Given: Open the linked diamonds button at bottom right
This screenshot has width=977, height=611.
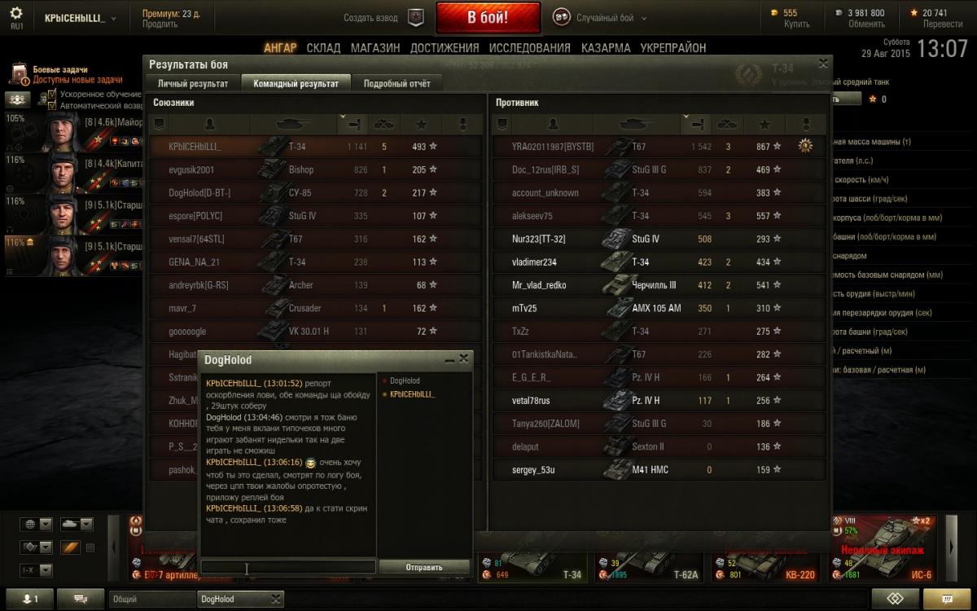Looking at the screenshot, I should (896, 599).
